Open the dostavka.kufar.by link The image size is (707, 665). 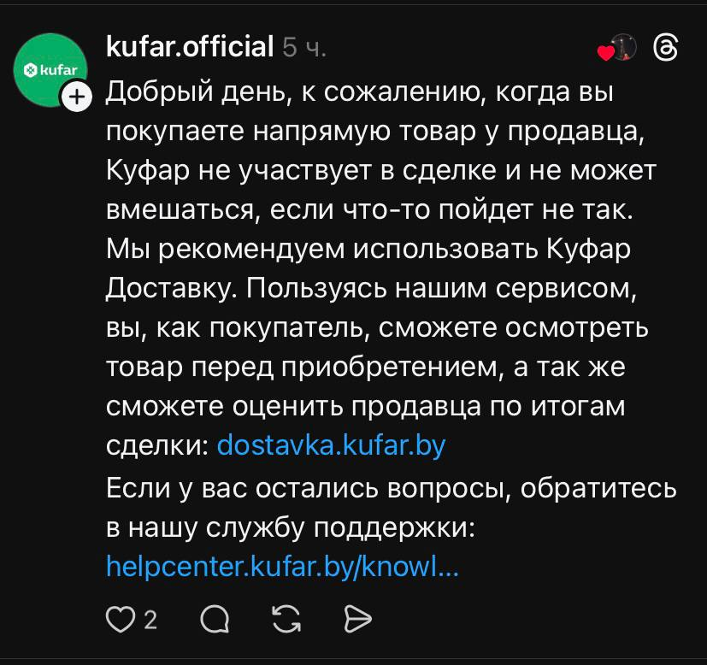click(x=332, y=445)
